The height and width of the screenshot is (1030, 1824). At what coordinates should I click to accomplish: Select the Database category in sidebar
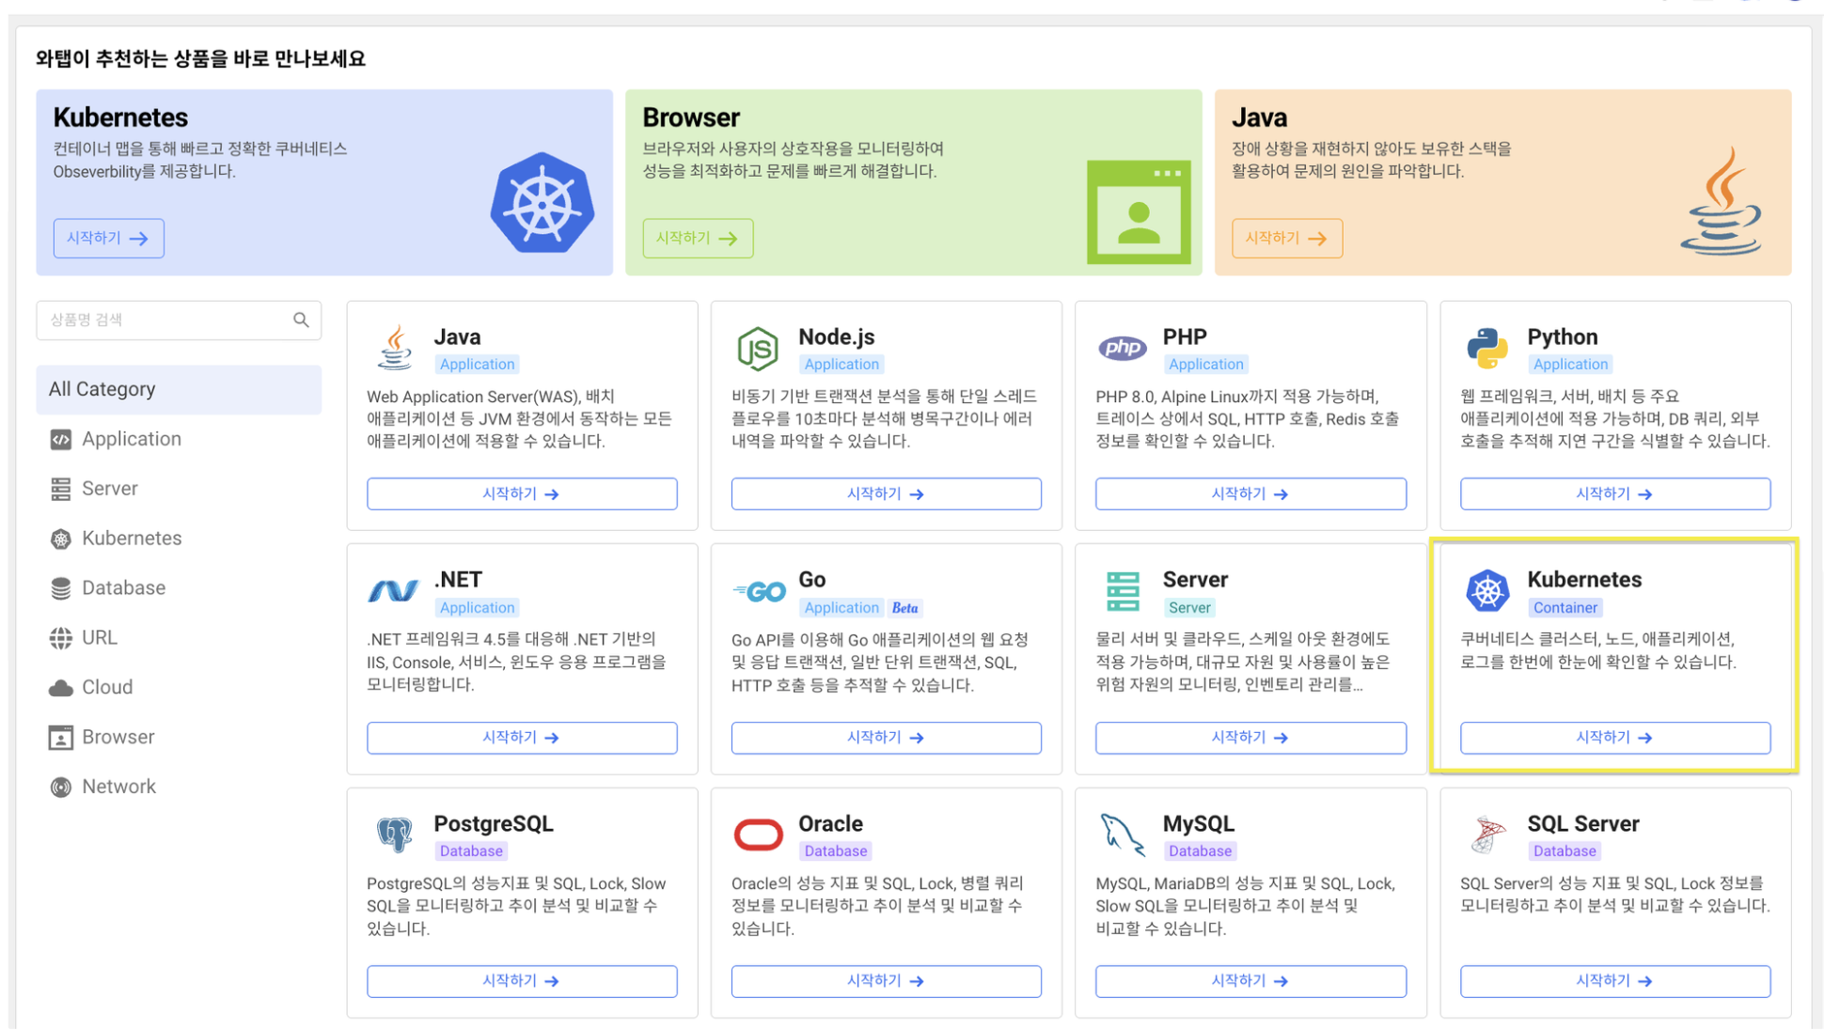tap(123, 588)
